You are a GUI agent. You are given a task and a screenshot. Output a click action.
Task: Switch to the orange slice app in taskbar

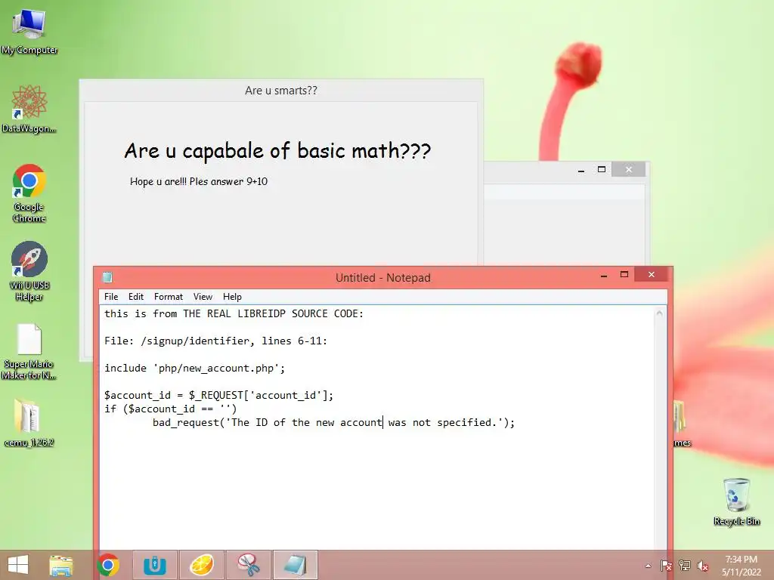pyautogui.click(x=201, y=565)
